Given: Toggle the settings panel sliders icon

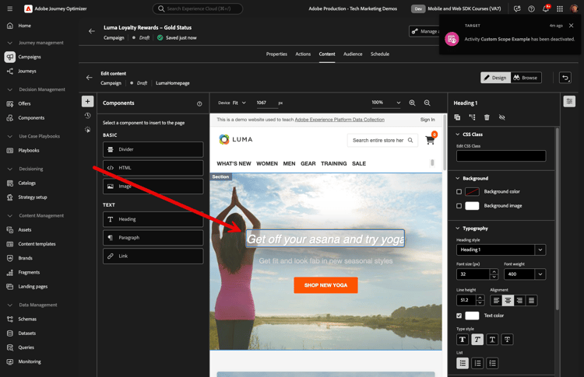Looking at the screenshot, I should 569,101.
